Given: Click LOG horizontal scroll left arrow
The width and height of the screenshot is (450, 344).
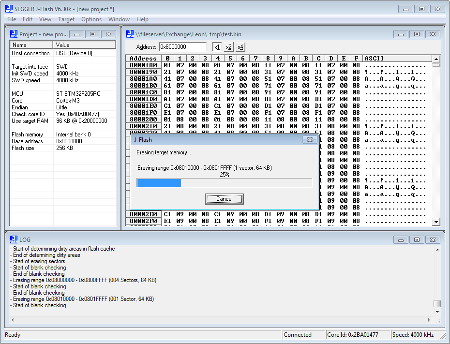Looking at the screenshot, I should click(13, 320).
